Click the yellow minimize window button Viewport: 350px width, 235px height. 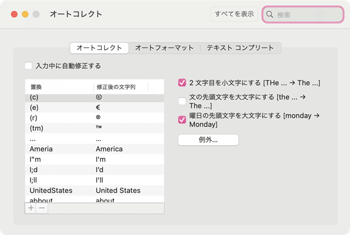[25, 14]
